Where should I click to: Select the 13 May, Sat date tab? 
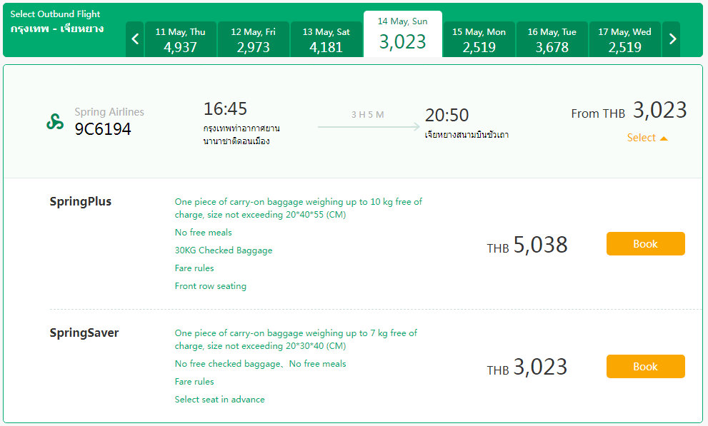326,39
